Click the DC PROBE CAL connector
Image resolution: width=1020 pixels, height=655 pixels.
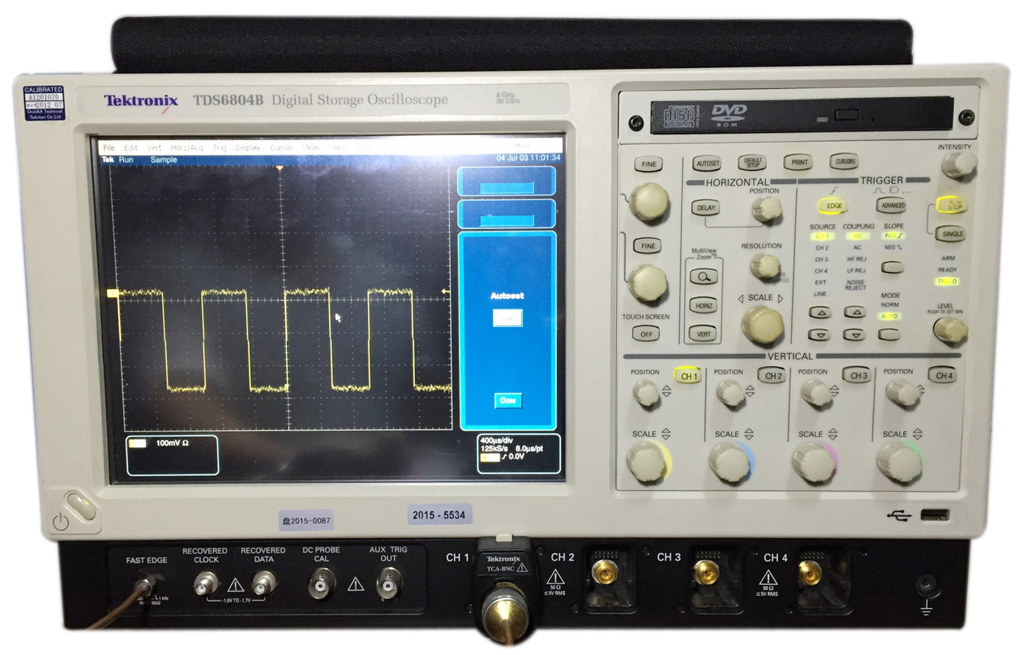click(x=322, y=584)
